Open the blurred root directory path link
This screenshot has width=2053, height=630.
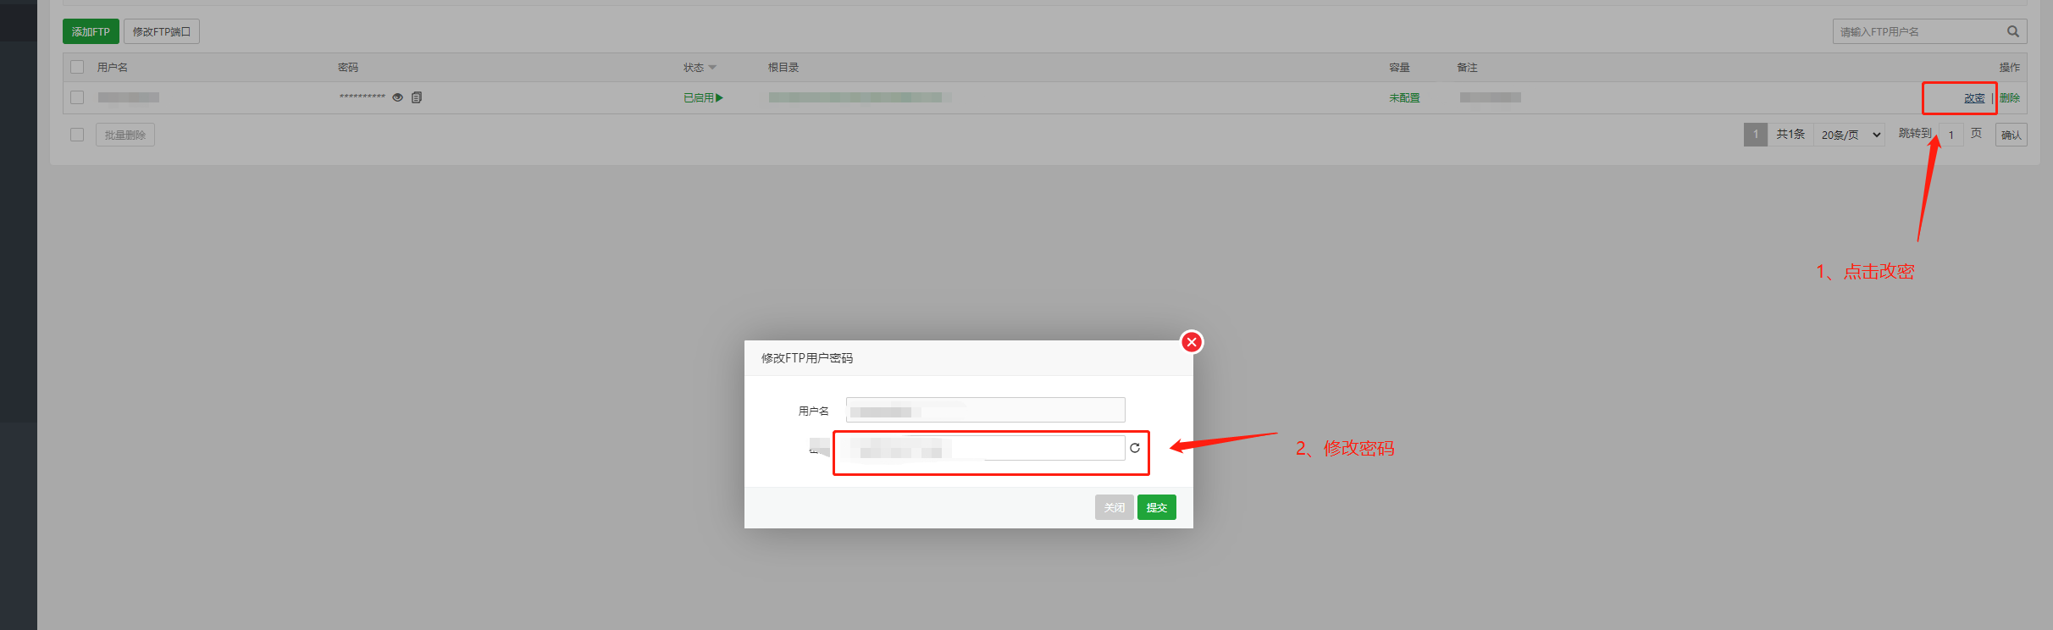click(860, 97)
